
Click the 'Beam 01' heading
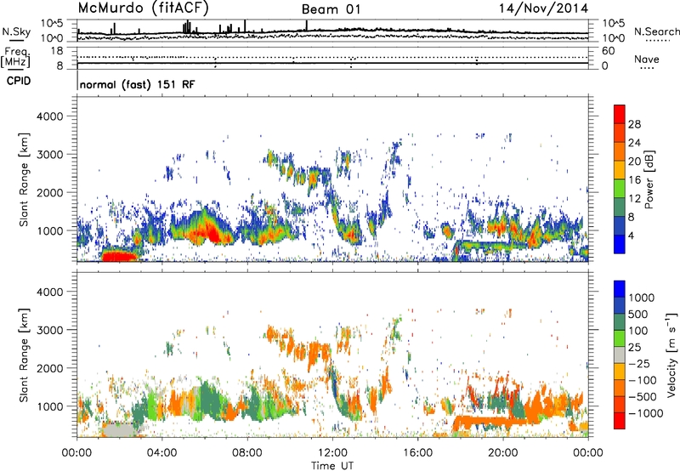pos(331,9)
